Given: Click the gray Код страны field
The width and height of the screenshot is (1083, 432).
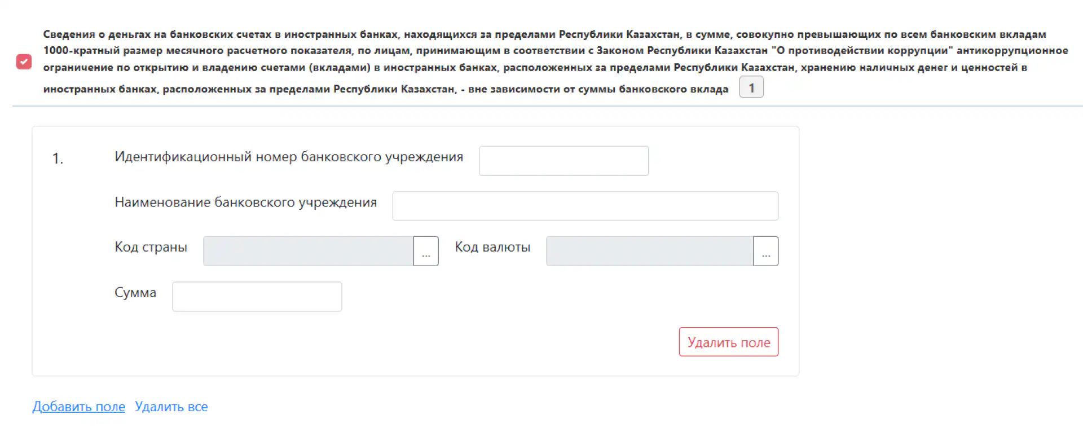Looking at the screenshot, I should click(x=309, y=251).
